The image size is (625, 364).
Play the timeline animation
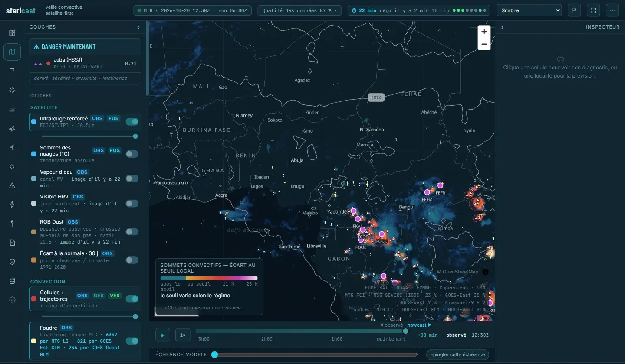click(163, 335)
